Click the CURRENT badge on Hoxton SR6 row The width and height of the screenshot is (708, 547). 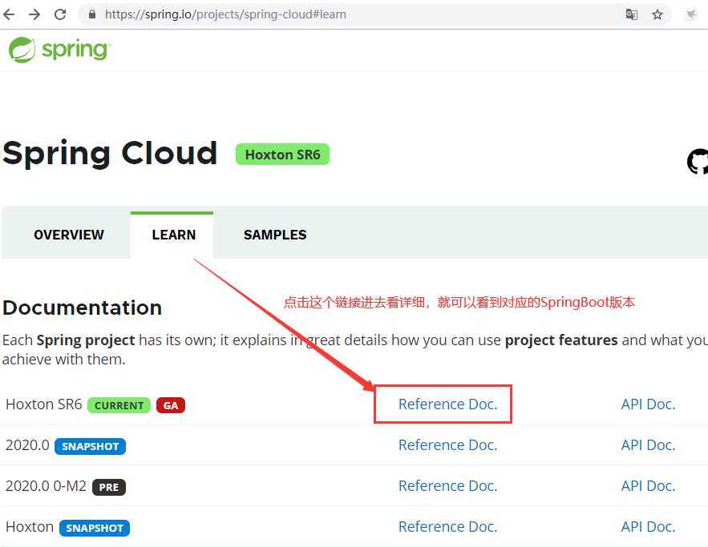coord(119,405)
